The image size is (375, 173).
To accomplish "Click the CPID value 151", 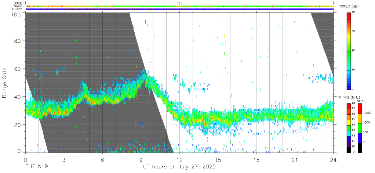I will (180, 3).
